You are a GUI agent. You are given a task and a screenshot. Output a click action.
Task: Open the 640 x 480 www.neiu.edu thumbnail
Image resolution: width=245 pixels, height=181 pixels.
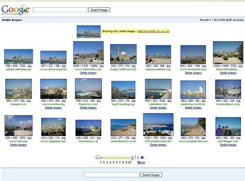pyautogui.click(x=18, y=125)
